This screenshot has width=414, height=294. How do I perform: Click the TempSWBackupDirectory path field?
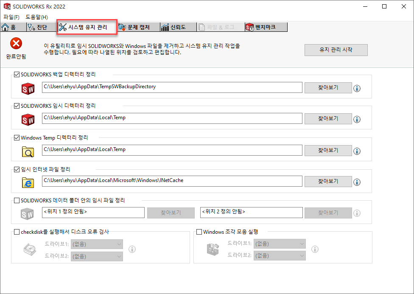point(172,87)
